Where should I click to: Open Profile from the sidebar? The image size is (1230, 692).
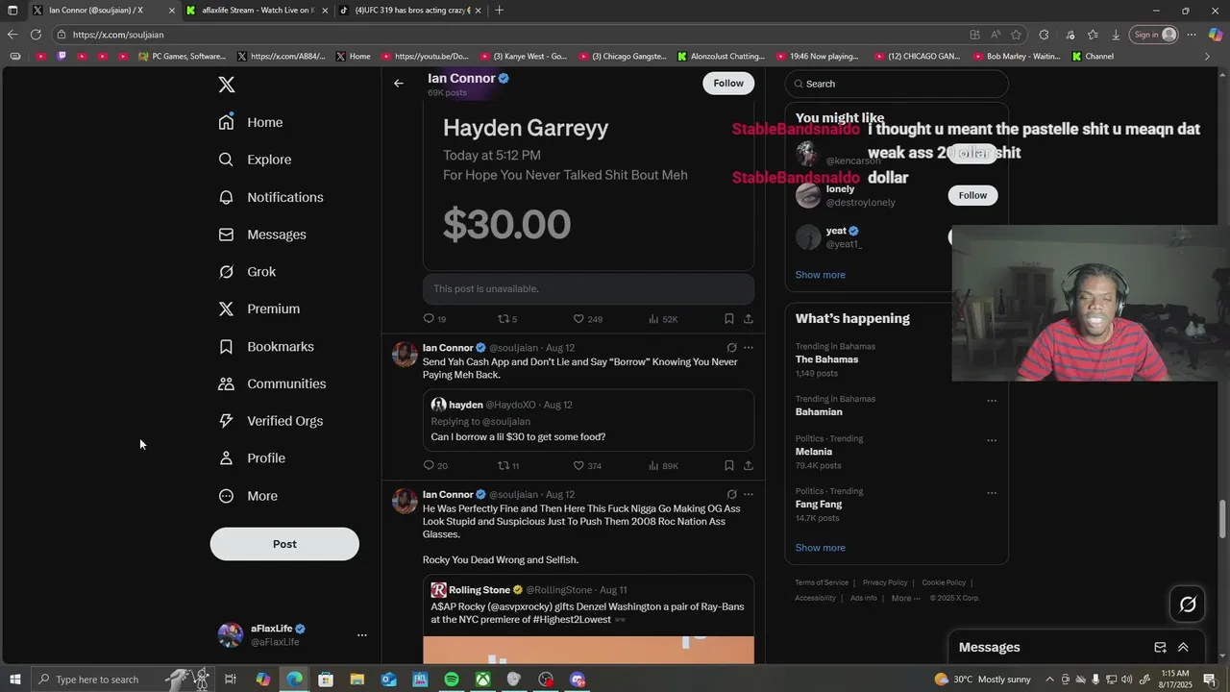tap(252, 458)
